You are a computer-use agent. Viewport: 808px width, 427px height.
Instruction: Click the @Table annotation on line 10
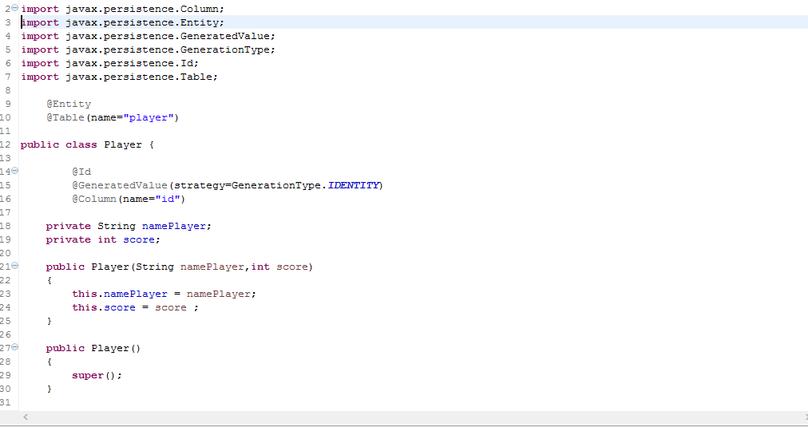click(x=65, y=117)
